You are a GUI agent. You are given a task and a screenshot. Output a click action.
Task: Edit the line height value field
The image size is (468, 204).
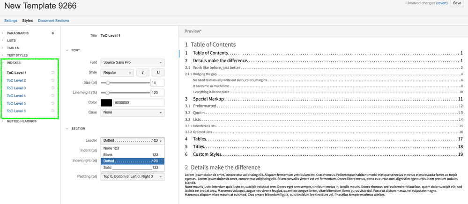pos(157,93)
